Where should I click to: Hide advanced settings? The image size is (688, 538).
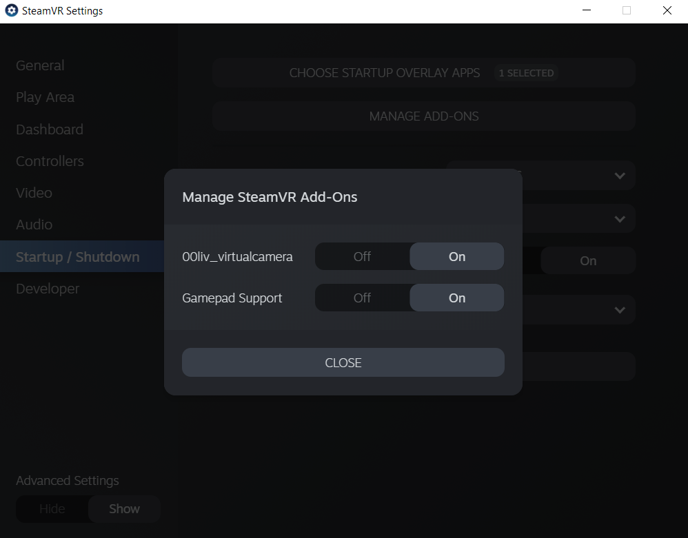point(52,508)
